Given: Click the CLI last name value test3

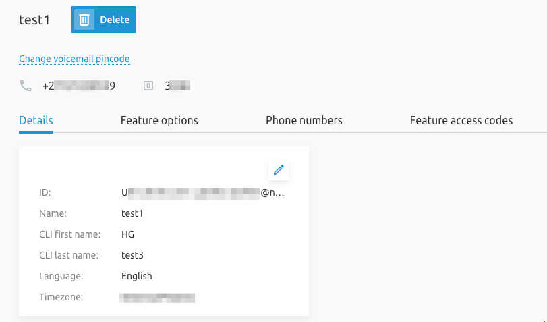Looking at the screenshot, I should [132, 255].
